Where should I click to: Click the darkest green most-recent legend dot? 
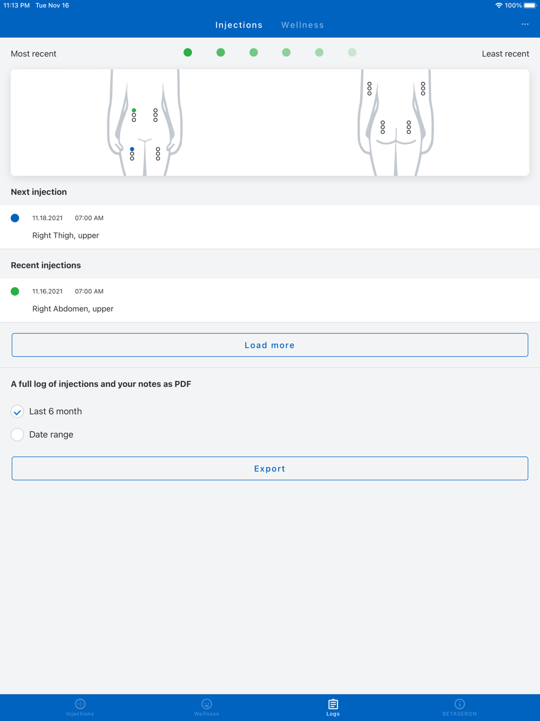[x=188, y=52]
